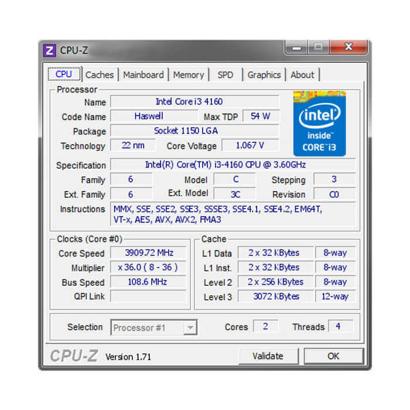This screenshot has height=410, width=410.
Task: Click the Socket 1150 LGA package value
Action: coord(195,131)
